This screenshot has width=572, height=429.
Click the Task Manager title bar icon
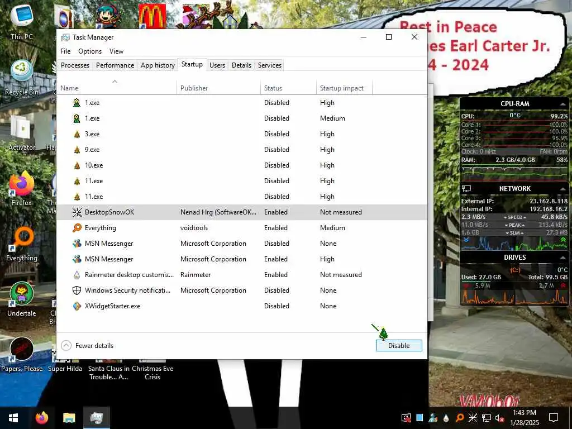point(65,37)
